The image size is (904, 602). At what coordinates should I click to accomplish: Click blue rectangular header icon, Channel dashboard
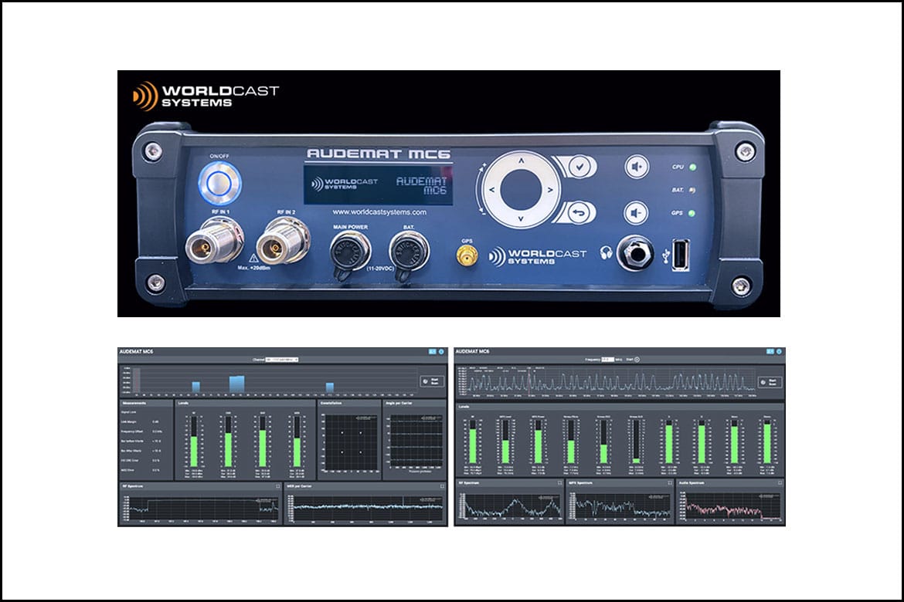point(433,351)
